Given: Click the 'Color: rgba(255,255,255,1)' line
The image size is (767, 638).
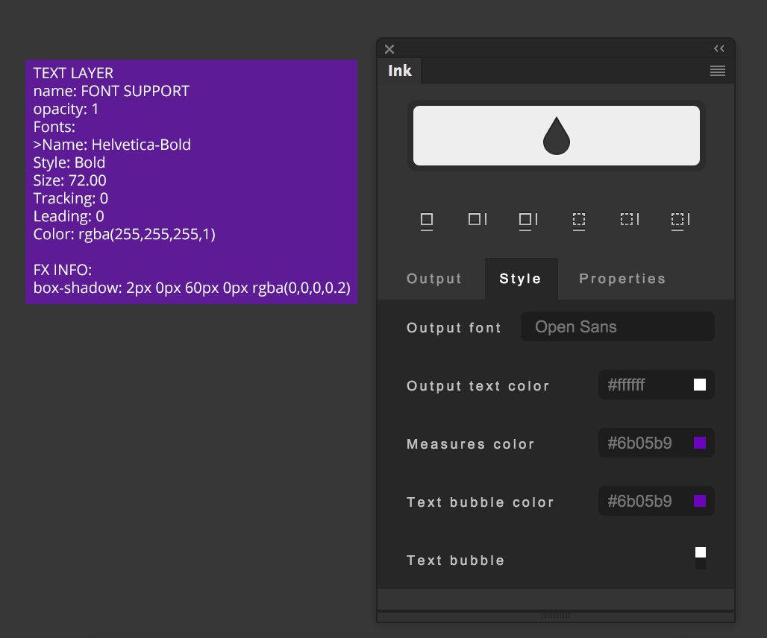Looking at the screenshot, I should (x=125, y=234).
